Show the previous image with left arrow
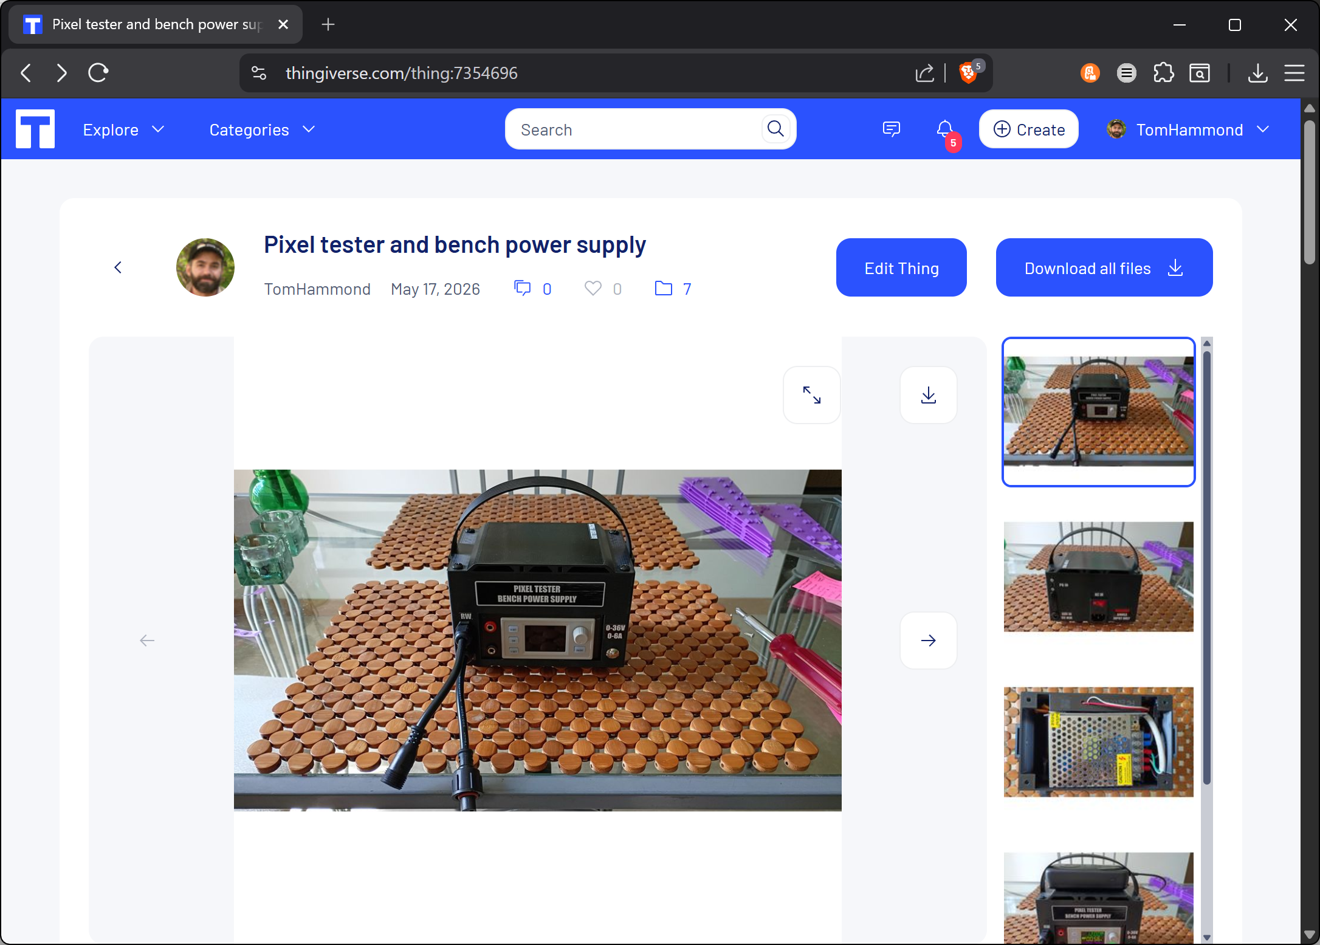This screenshot has height=945, width=1320. click(147, 641)
